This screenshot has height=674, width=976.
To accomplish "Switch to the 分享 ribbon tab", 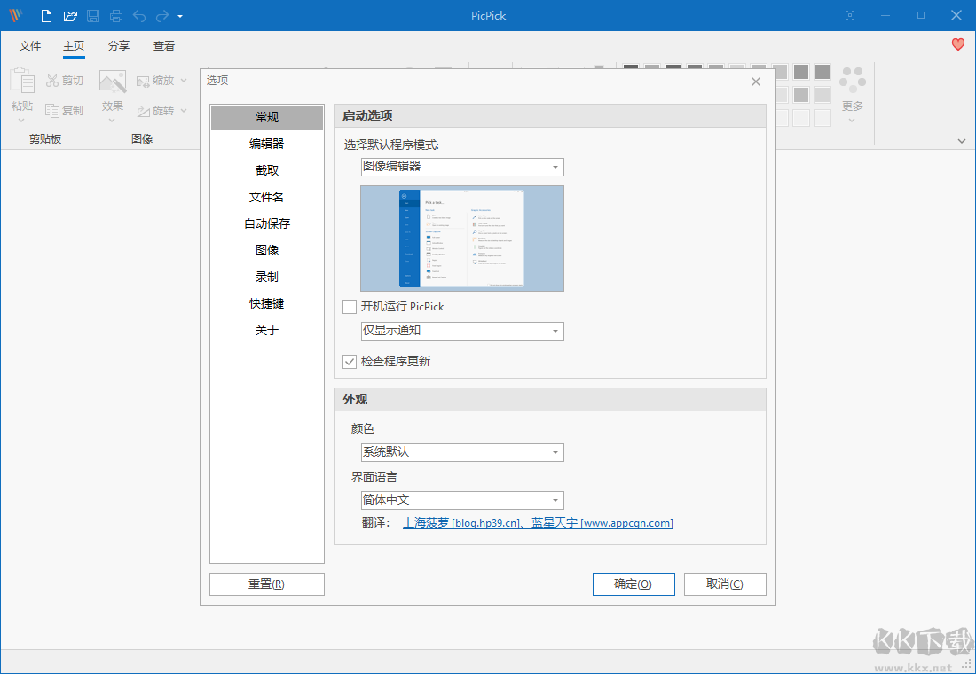I will point(118,45).
